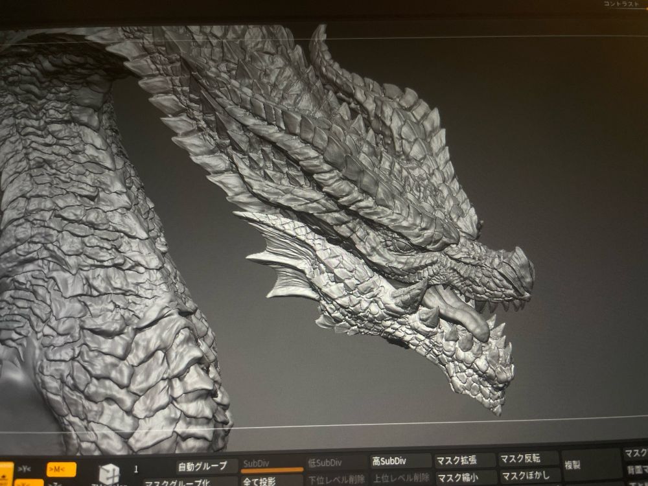Toggle the >Y< symmetry axis button
The height and width of the screenshot is (486, 648).
[x=25, y=469]
